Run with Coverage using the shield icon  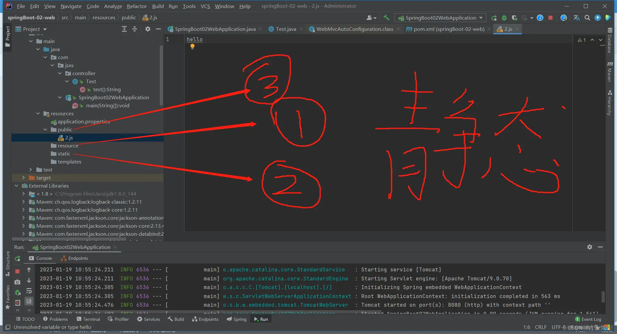tap(514, 18)
